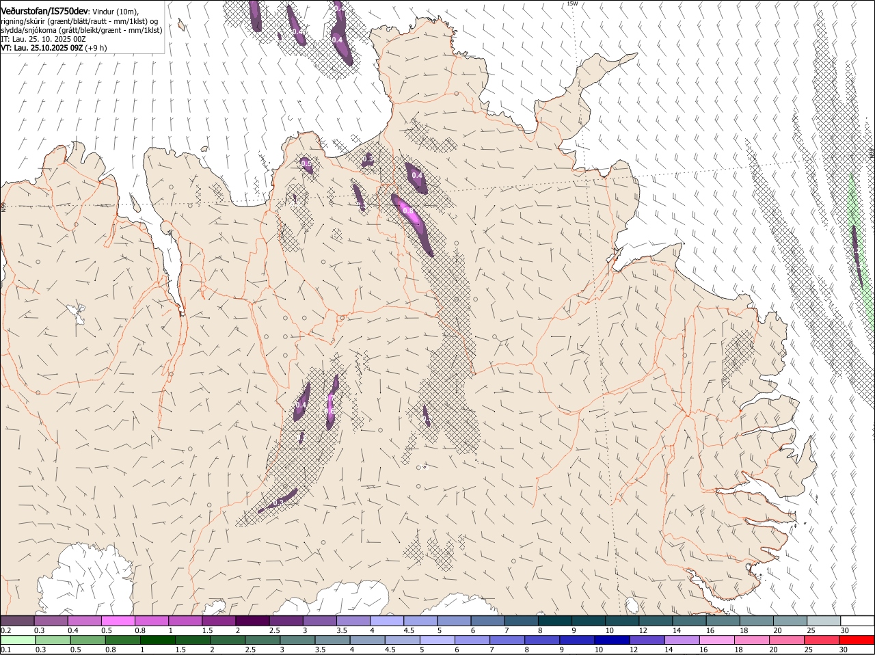Pick the upper legend swatch starting at 8

point(555,620)
